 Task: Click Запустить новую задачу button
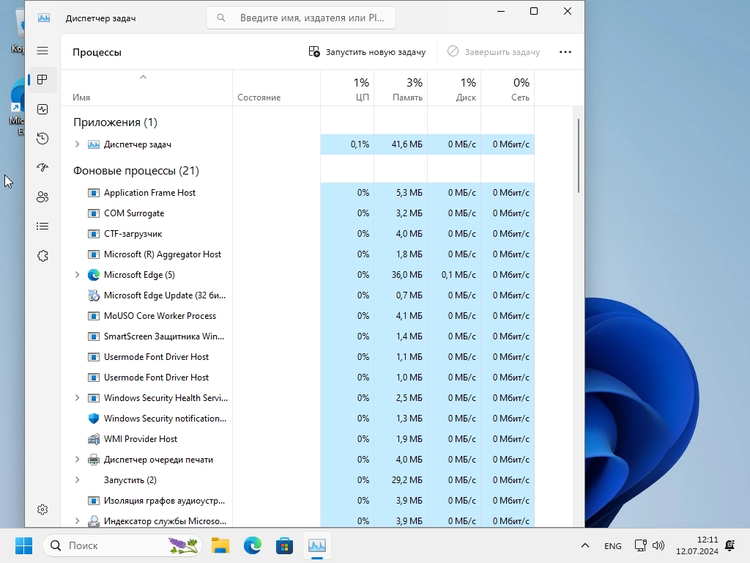coord(367,52)
